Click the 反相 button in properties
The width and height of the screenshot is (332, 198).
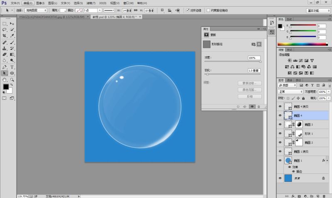click(x=249, y=97)
